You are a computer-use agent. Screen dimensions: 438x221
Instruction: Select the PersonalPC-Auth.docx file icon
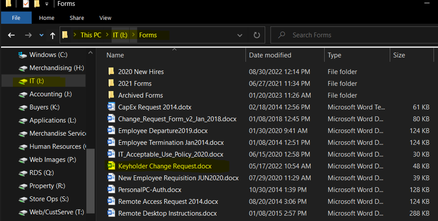point(111,189)
